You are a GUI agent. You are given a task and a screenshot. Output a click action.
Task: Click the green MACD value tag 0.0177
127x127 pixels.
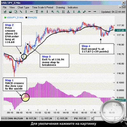[x=120, y=100]
